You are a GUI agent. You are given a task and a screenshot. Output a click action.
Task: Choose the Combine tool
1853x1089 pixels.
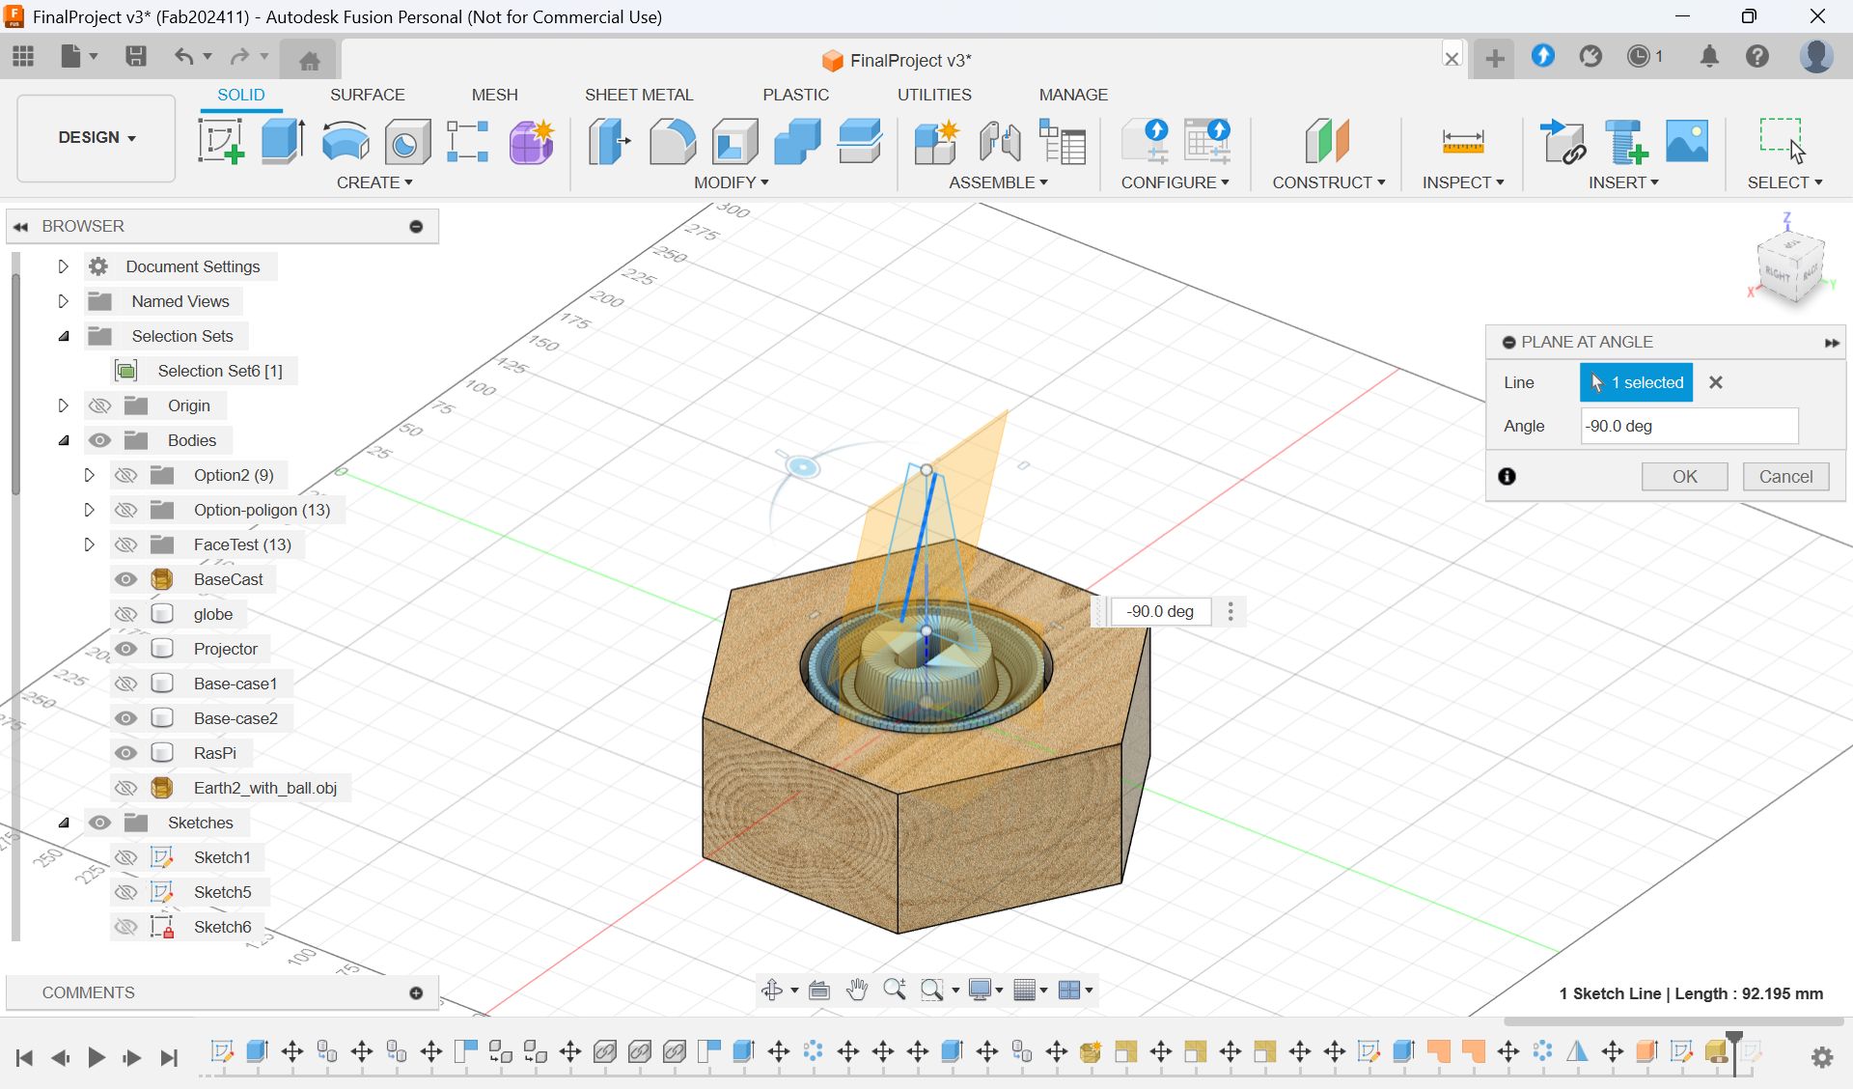click(797, 141)
